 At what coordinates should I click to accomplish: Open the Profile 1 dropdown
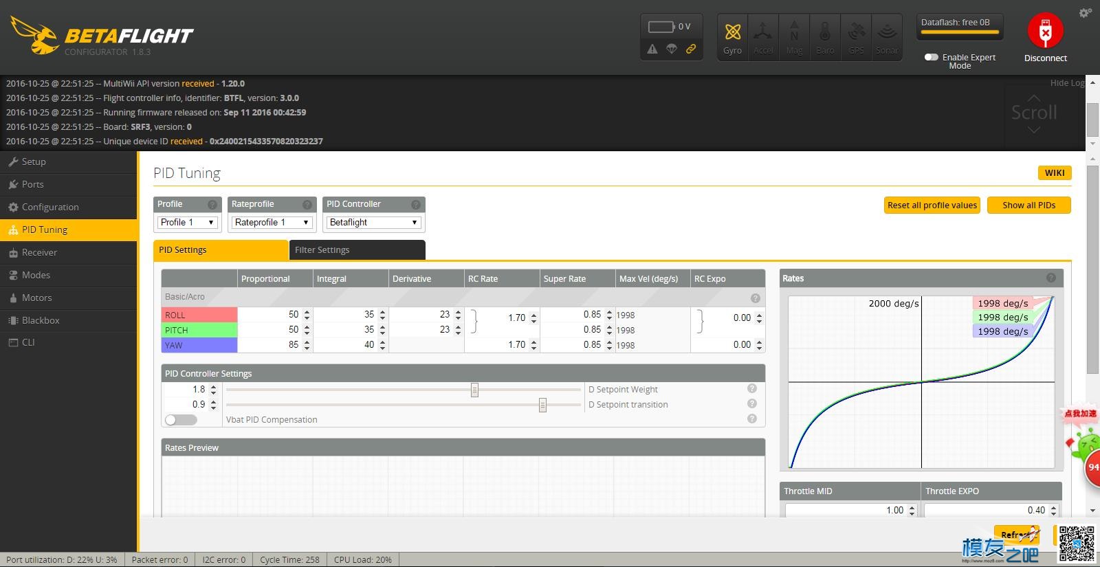pos(188,222)
